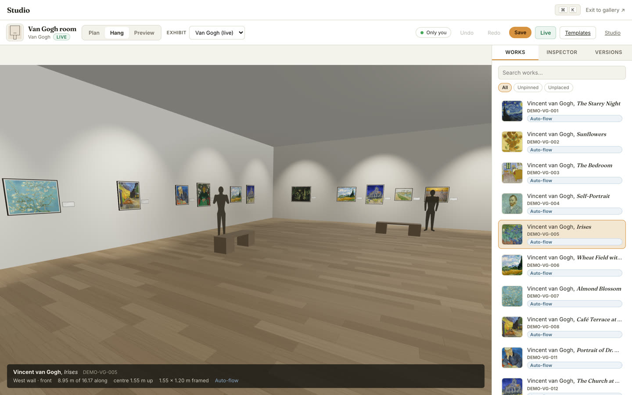Select Irises thumbnail in works list

512,234
